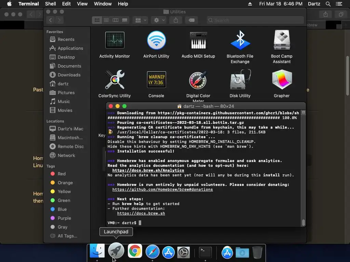Open Launchpad from the Dock
The width and height of the screenshot is (350, 262).
tap(116, 251)
